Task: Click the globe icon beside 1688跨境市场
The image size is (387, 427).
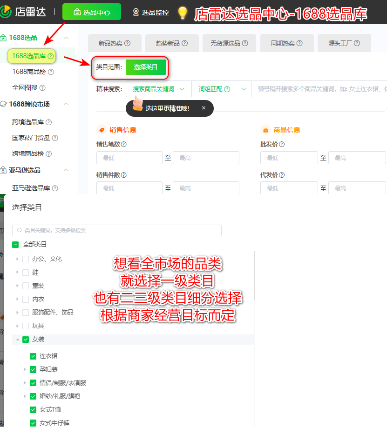Action: pyautogui.click(x=5, y=104)
